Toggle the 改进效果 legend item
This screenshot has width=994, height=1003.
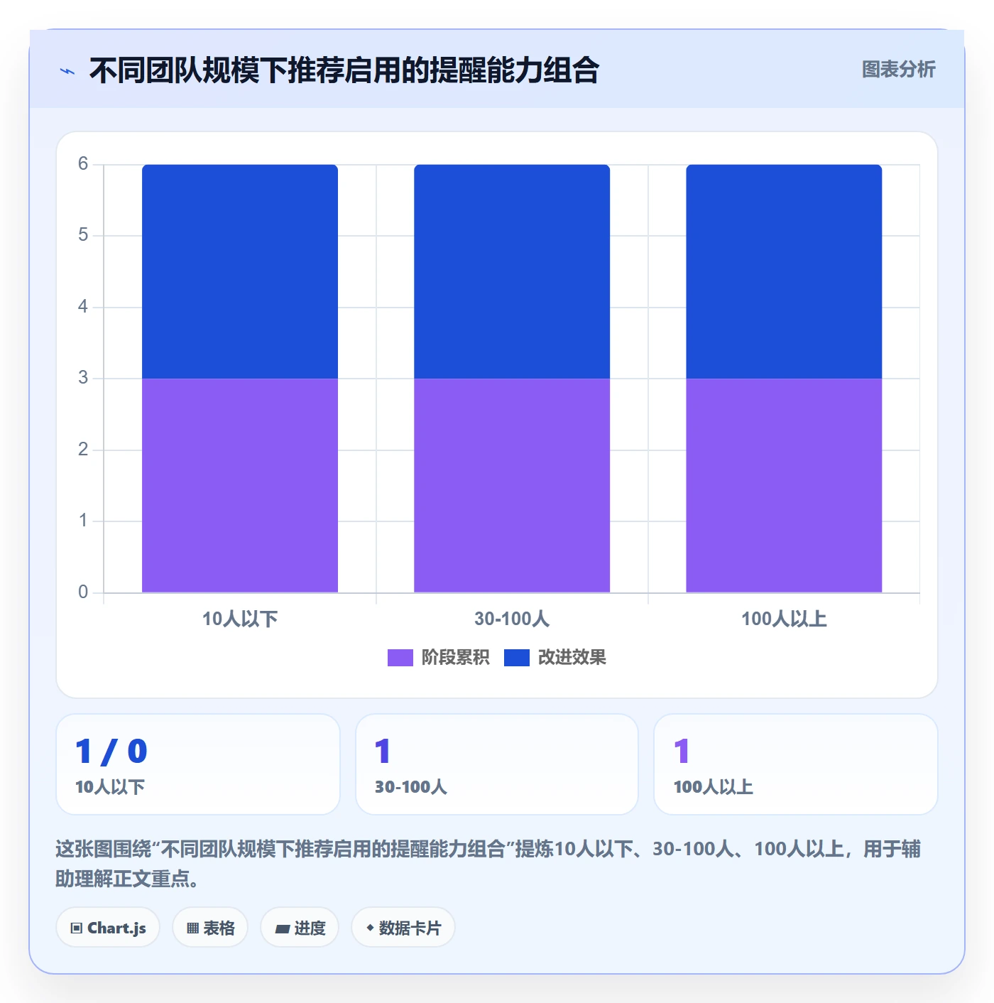click(555, 658)
